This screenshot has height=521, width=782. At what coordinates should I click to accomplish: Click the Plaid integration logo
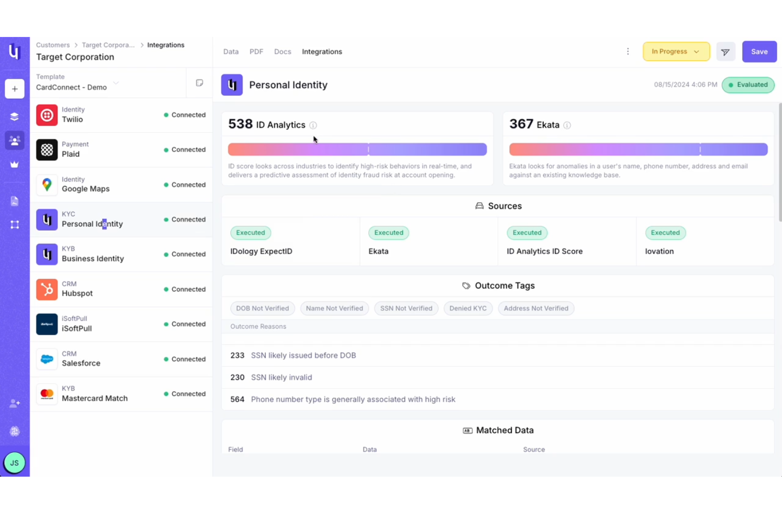(47, 149)
